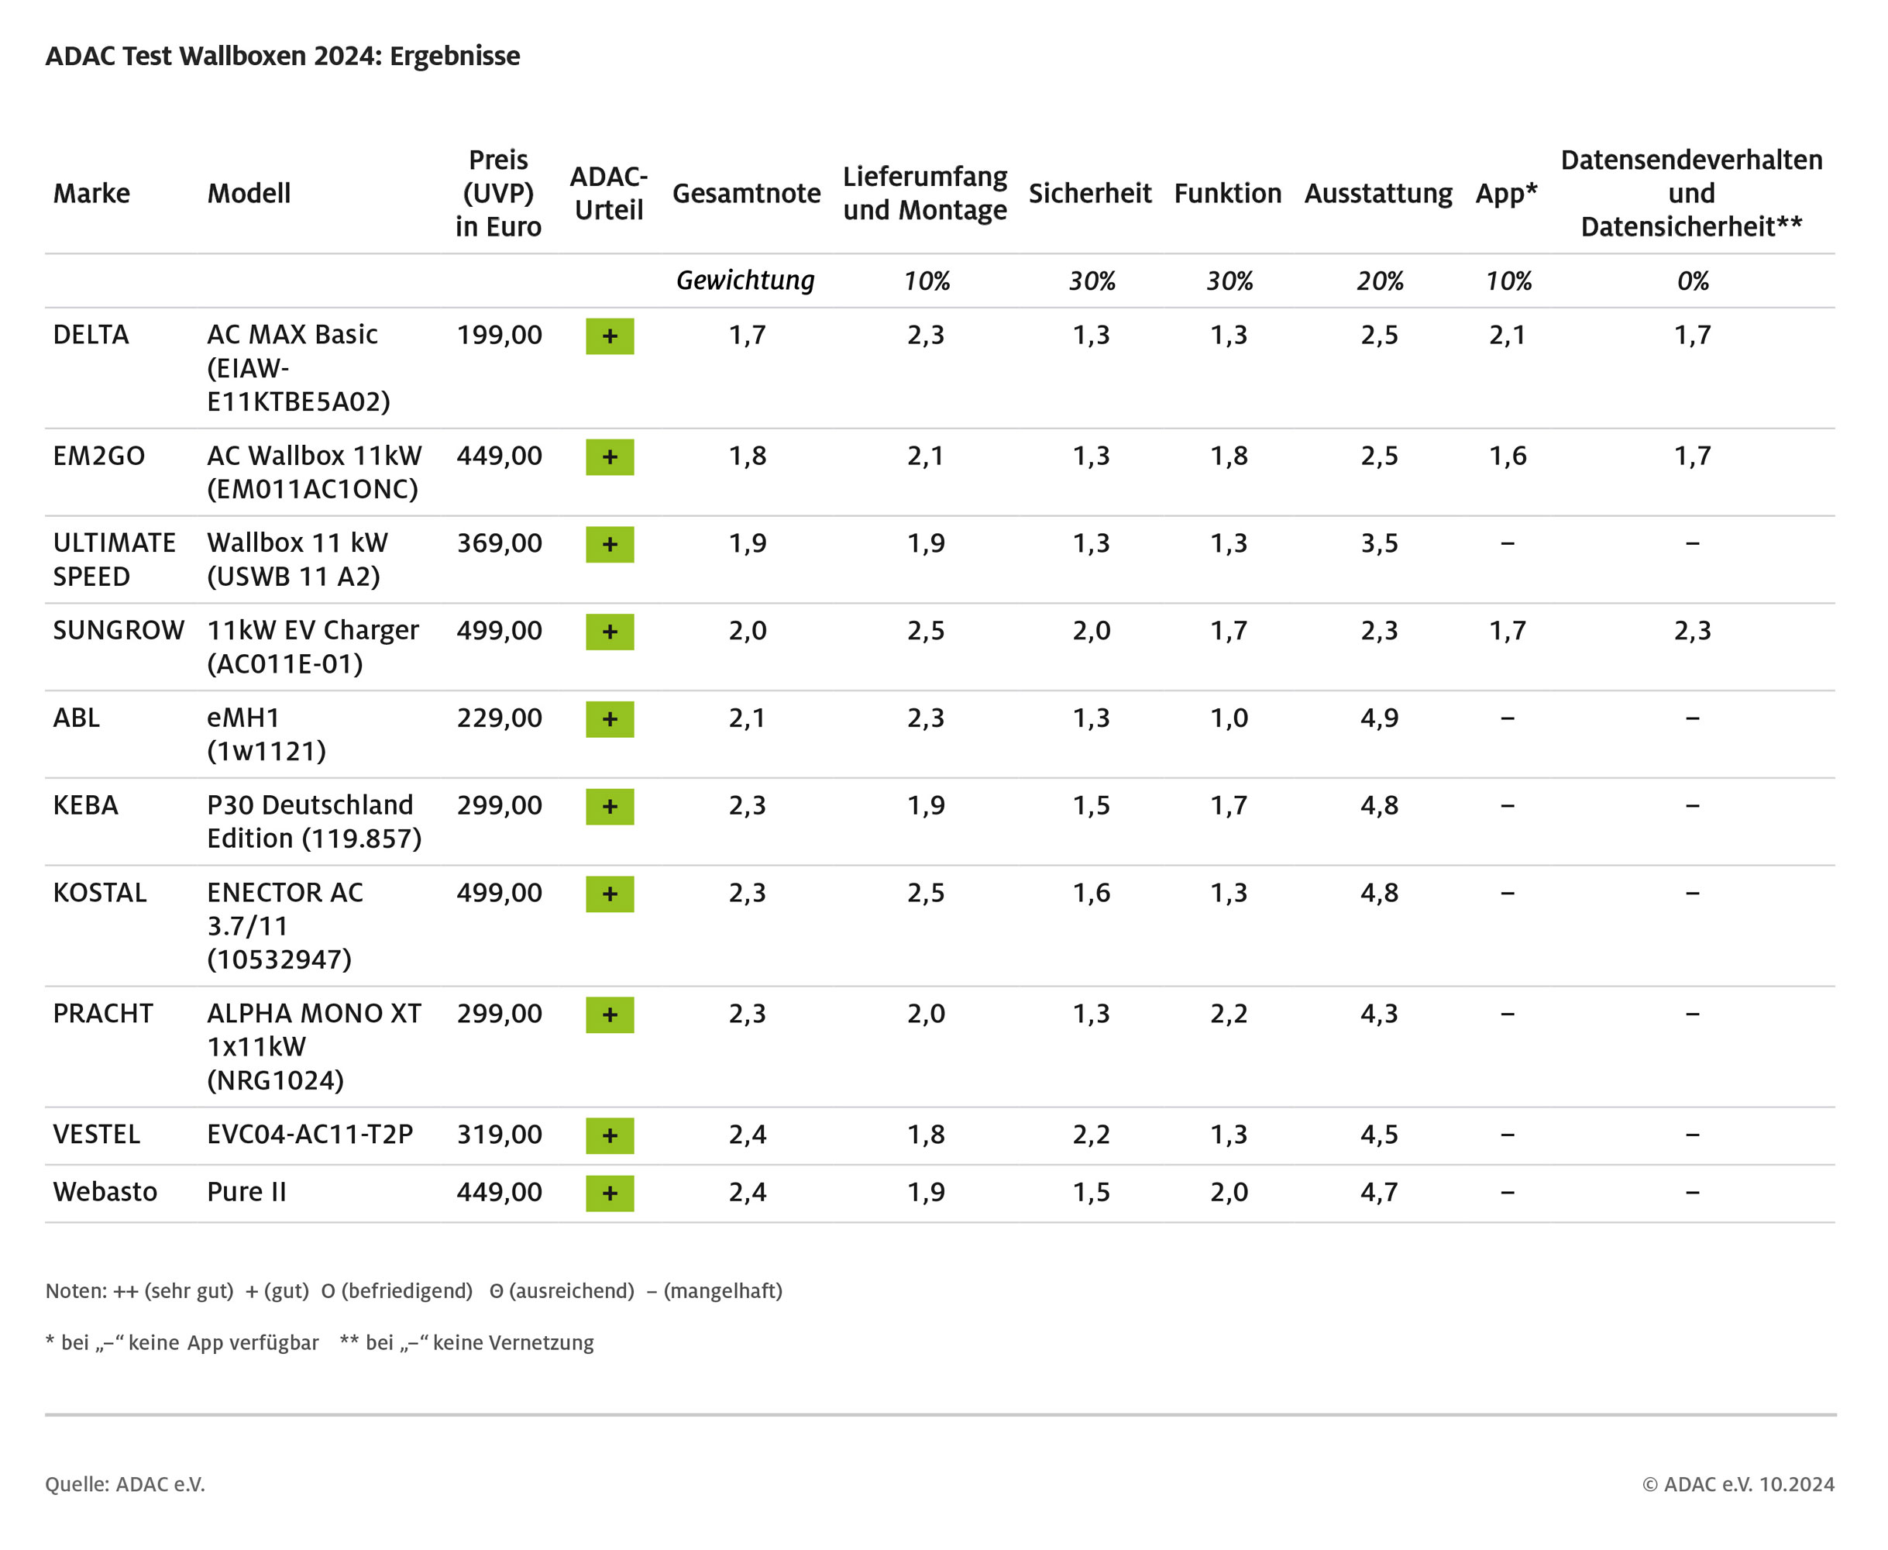Click model 'Pure II'
This screenshot has height=1550, width=1888.
(246, 1192)
